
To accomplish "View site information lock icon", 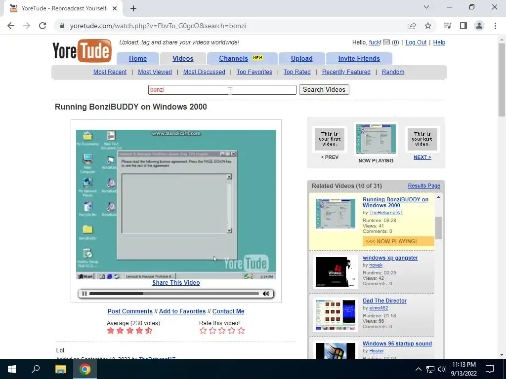I will pyautogui.click(x=62, y=26).
